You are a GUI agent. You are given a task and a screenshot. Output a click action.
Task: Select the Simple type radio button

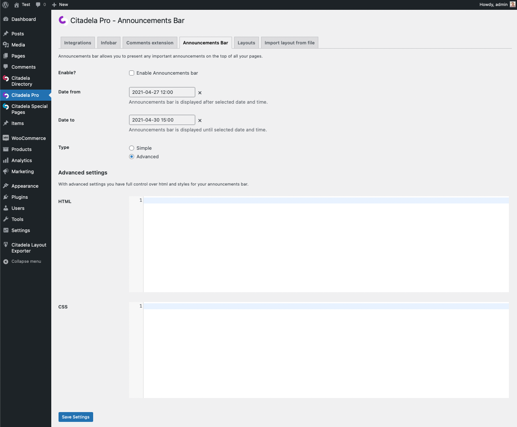pos(132,148)
